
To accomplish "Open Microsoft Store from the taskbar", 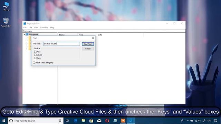I will [91, 121].
